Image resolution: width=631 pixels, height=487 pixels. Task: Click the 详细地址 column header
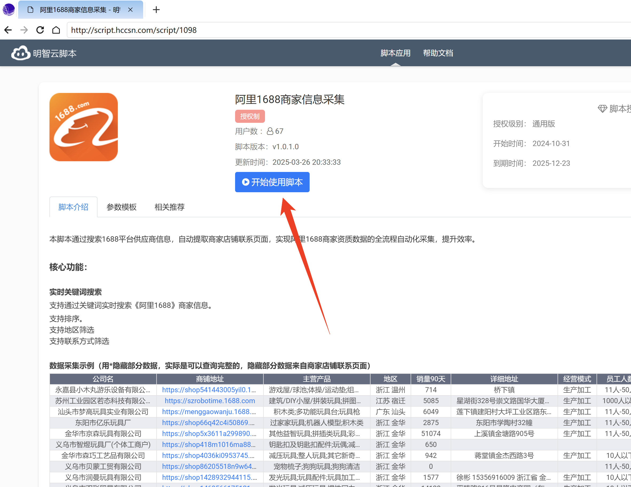pos(504,379)
